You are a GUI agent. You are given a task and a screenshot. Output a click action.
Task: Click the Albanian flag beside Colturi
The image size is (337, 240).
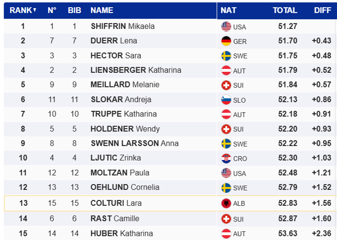(226, 203)
